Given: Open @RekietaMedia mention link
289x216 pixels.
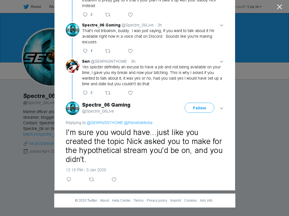Looking at the screenshot, I should [138, 123].
